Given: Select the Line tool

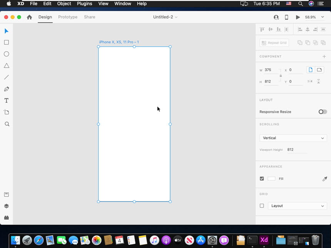Looking at the screenshot, I should 6,77.
